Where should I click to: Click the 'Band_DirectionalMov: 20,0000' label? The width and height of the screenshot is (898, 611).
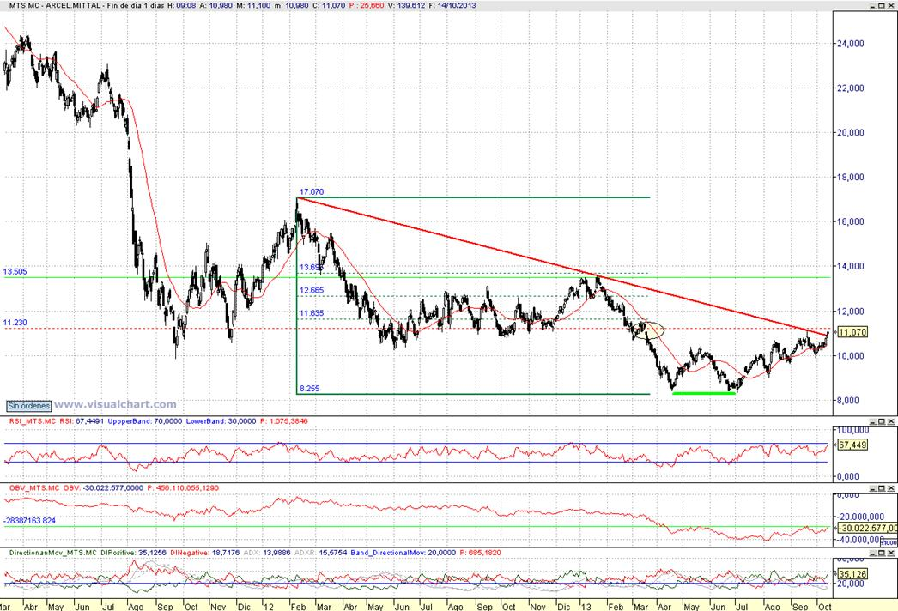click(403, 553)
